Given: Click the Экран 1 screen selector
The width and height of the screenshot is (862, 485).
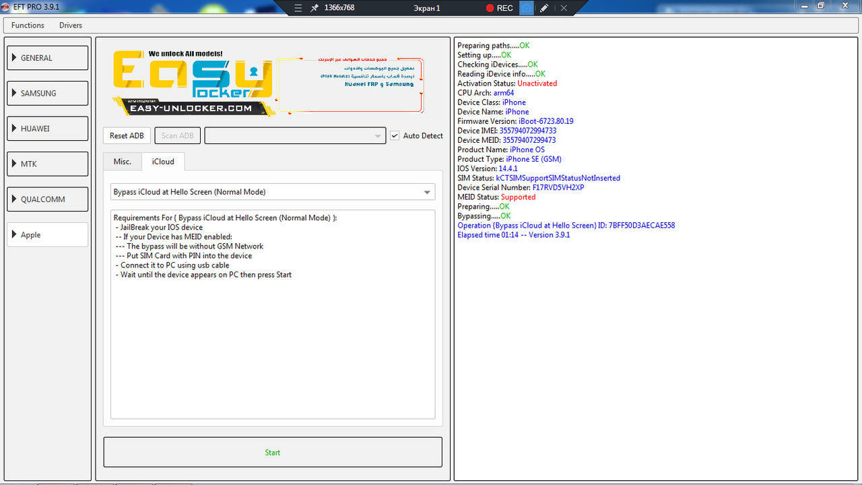Looking at the screenshot, I should coord(427,8).
